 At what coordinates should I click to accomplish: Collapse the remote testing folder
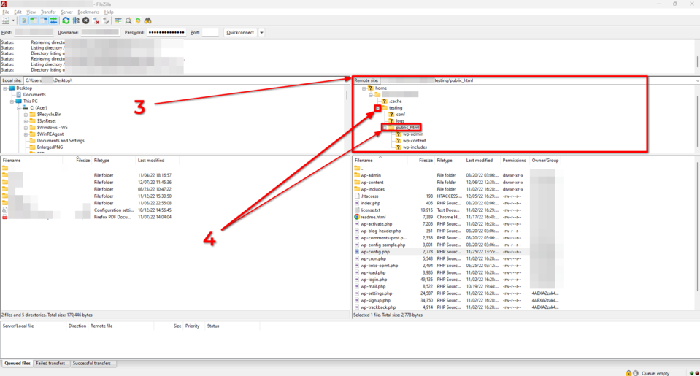coord(377,108)
